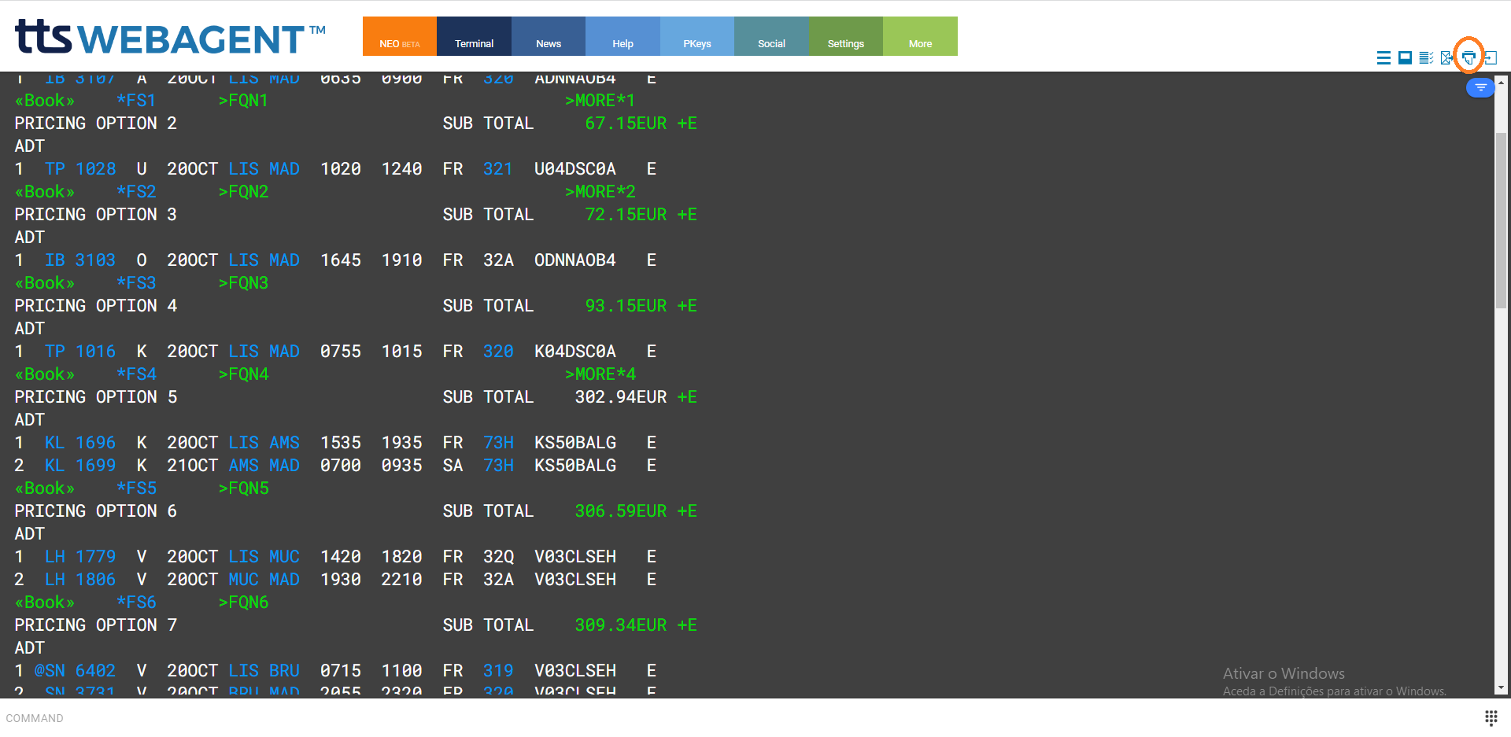Screen dimensions: 1511x737
Task: Click the scrollbar down arrow
Action: tap(1501, 687)
